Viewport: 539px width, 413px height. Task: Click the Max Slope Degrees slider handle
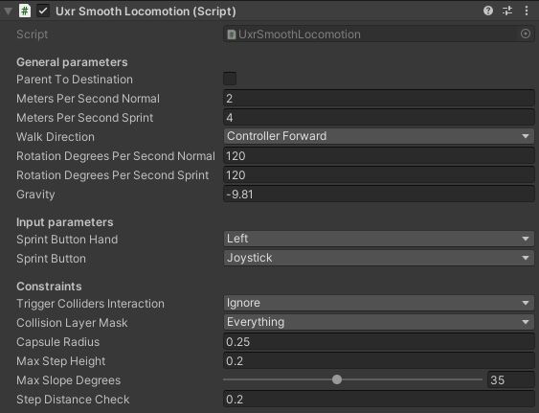(x=337, y=379)
